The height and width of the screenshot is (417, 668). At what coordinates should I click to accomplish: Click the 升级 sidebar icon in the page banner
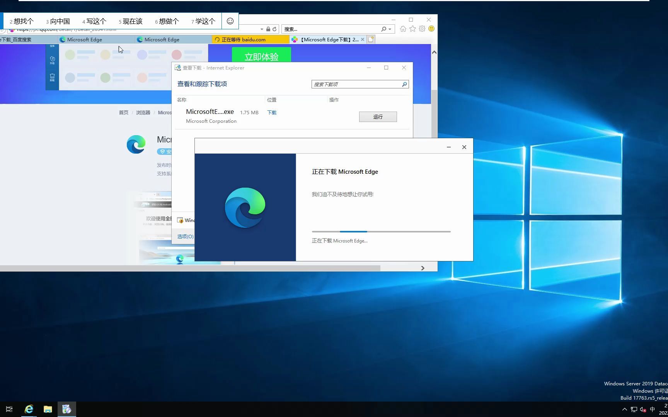coord(52,60)
